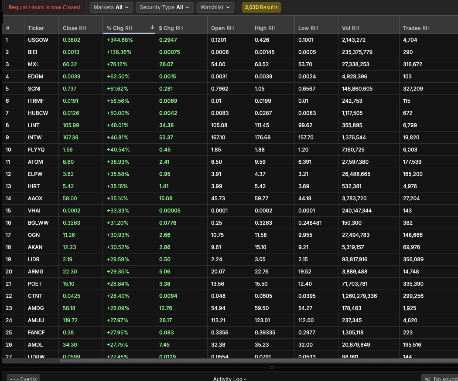This screenshot has height=381, width=458.
Task: Select the INTW ticker
Action: click(x=35, y=138)
